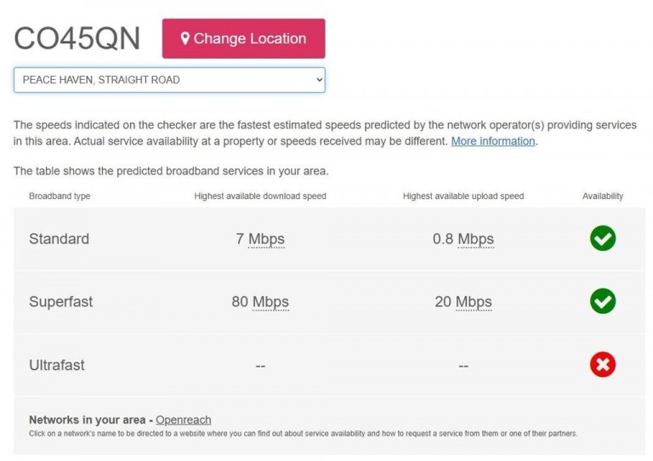Click the green availability tick for Superfast
653x461 pixels.
603,301
